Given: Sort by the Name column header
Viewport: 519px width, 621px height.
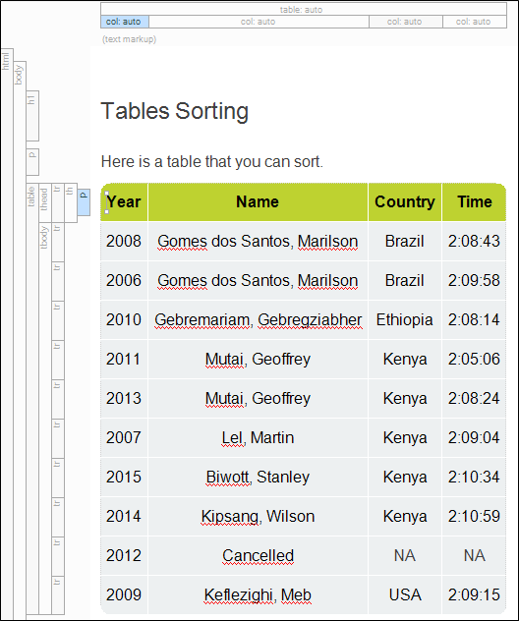Looking at the screenshot, I should pyautogui.click(x=258, y=202).
